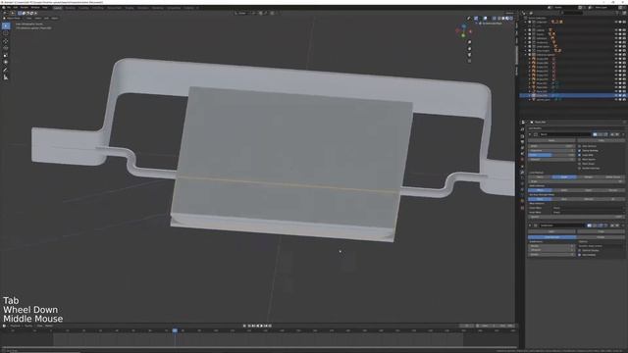The height and width of the screenshot is (353, 628).
Task: Select the Annotate tool
Action: (x=6, y=70)
